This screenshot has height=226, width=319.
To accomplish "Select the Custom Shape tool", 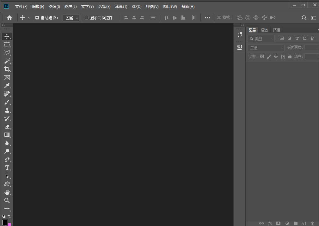I will [7, 184].
